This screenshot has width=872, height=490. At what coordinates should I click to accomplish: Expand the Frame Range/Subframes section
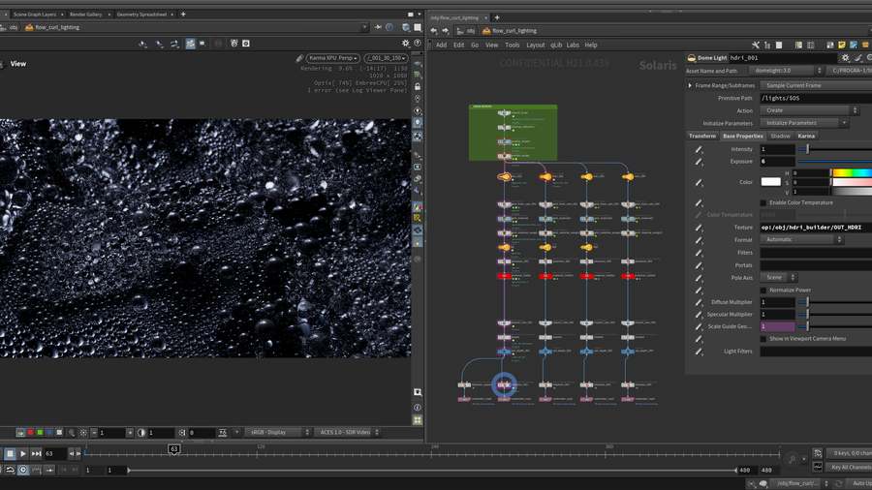(x=691, y=85)
